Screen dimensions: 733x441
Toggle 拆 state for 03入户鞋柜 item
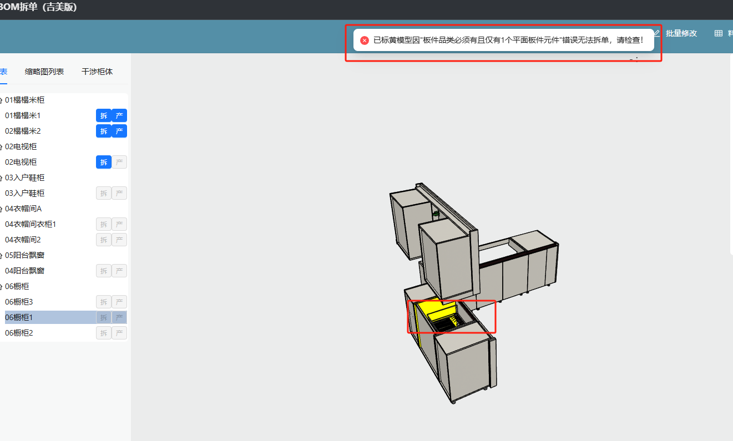[x=104, y=193]
